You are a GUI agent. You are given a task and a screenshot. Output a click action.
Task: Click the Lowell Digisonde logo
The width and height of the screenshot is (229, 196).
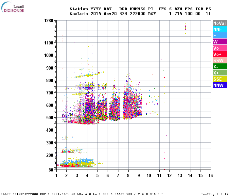click(12, 7)
